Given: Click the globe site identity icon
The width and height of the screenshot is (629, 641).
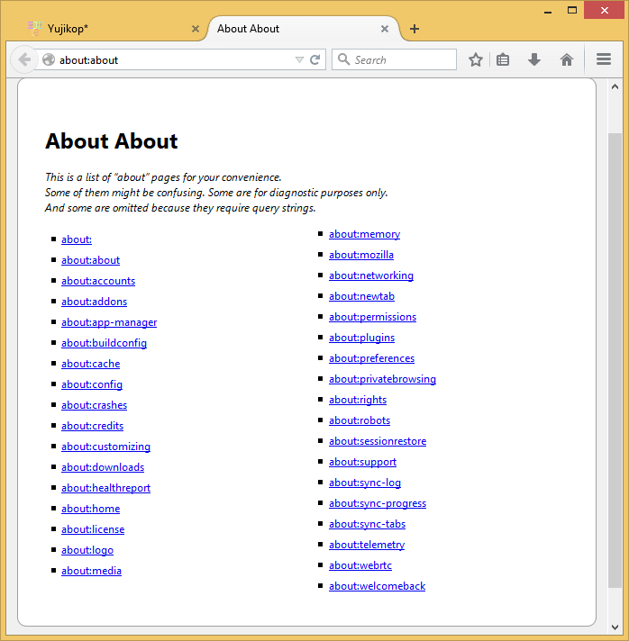Looking at the screenshot, I should [x=49, y=59].
